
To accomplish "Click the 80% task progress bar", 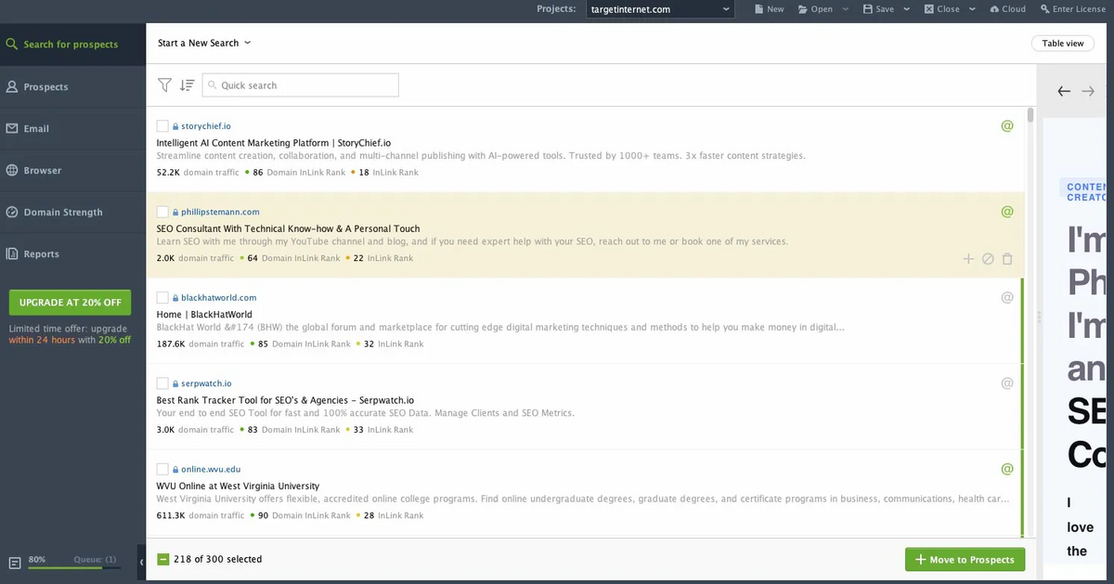I will click(74, 566).
